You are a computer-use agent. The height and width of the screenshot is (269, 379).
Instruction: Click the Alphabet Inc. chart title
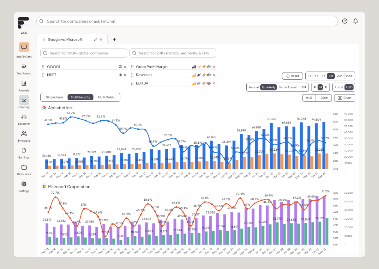pos(60,108)
